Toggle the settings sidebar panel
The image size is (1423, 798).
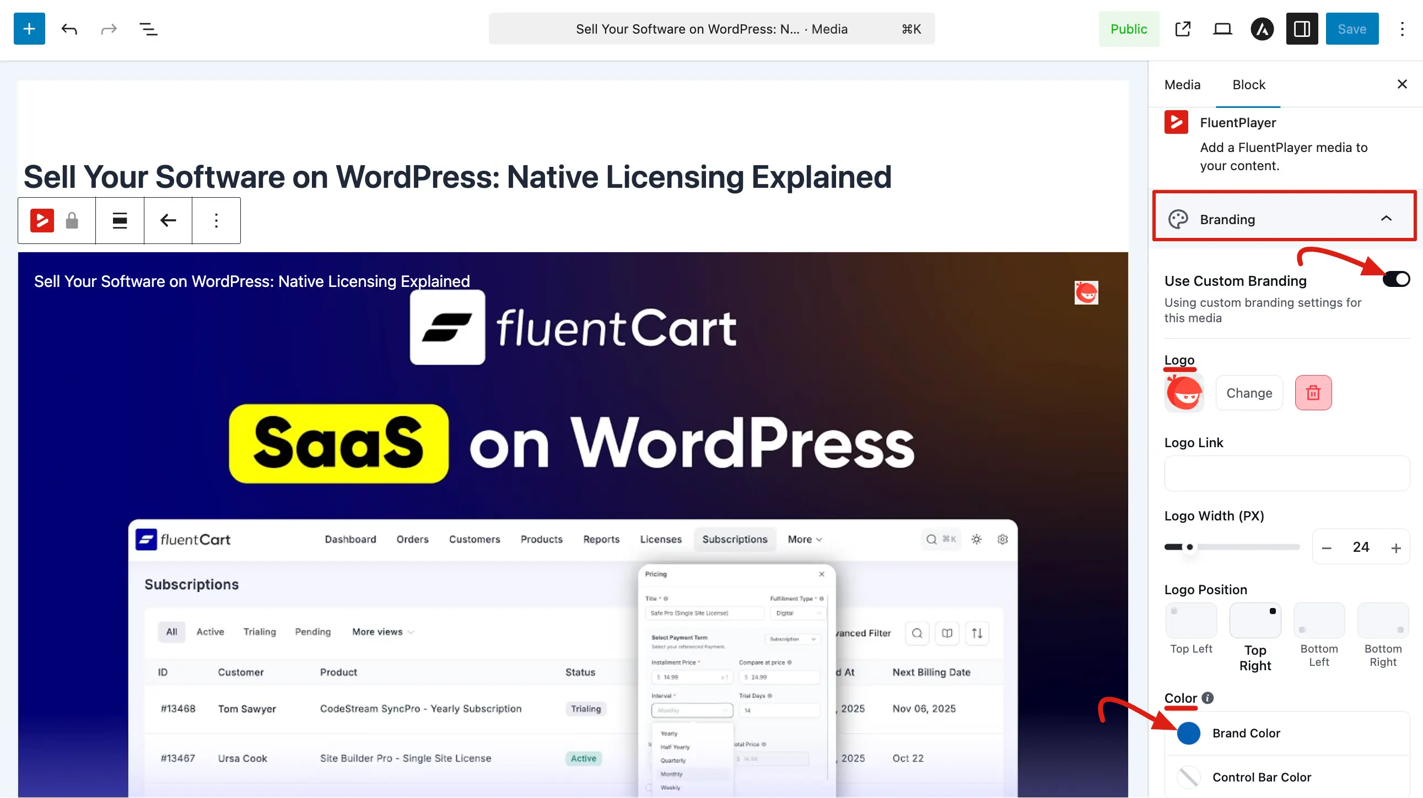click(x=1302, y=29)
